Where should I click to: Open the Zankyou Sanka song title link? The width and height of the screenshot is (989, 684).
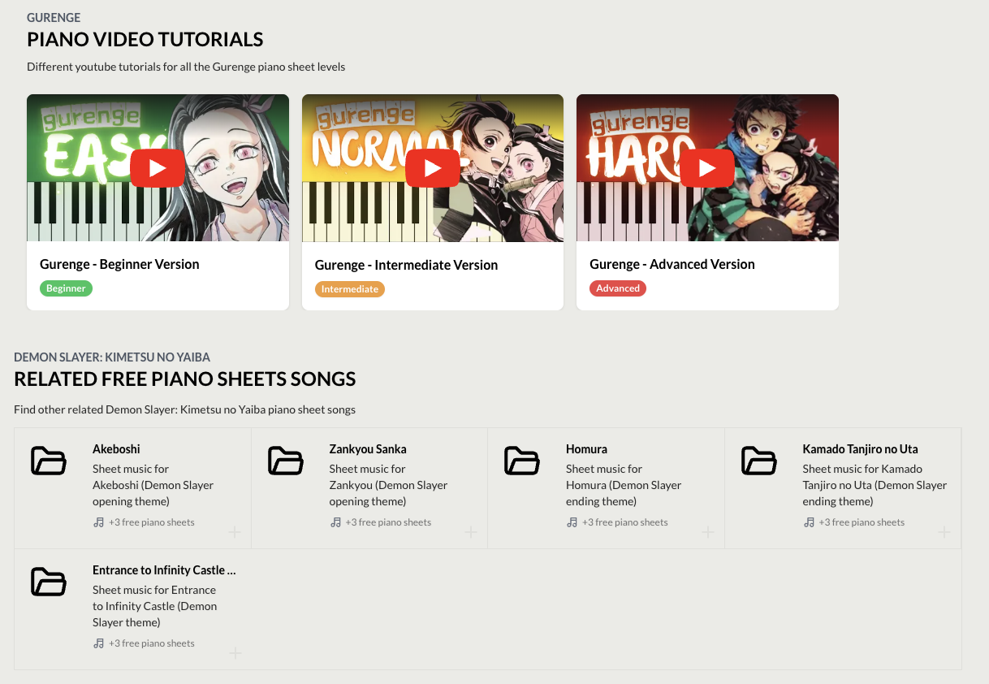pyautogui.click(x=368, y=448)
